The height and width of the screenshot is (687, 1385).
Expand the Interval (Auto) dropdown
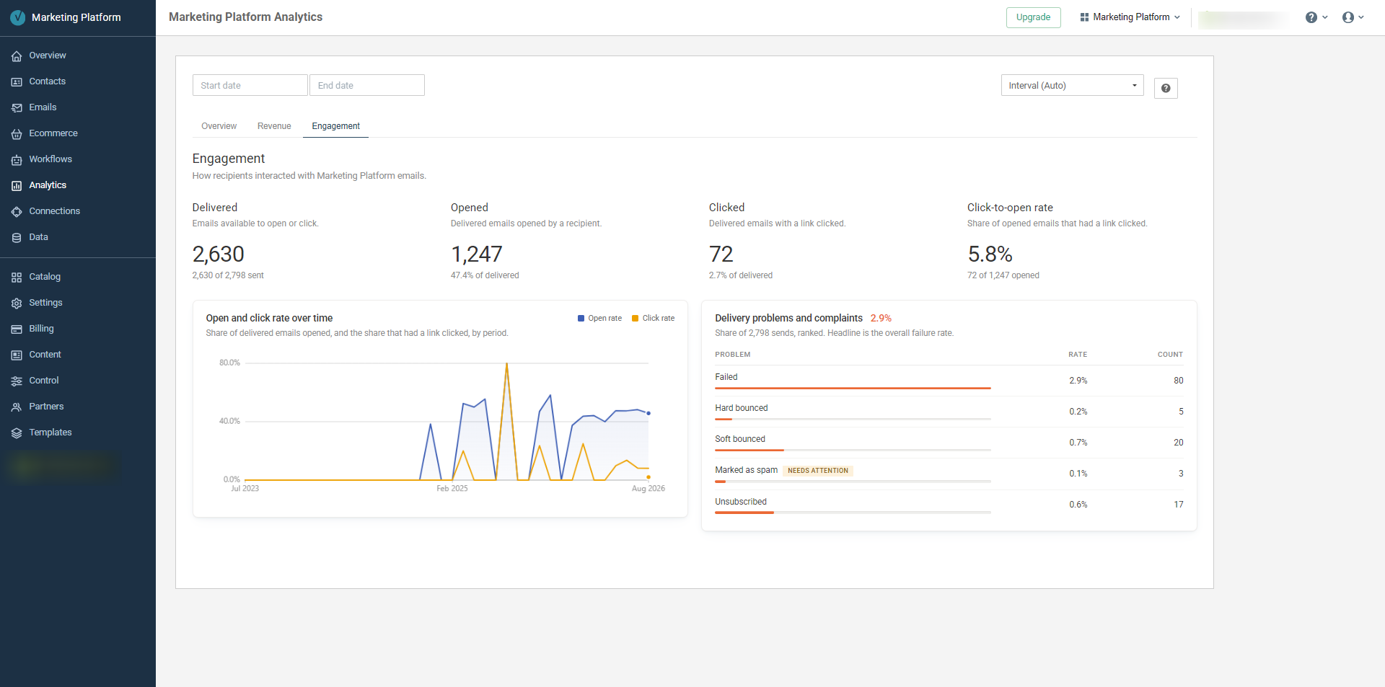(x=1072, y=85)
